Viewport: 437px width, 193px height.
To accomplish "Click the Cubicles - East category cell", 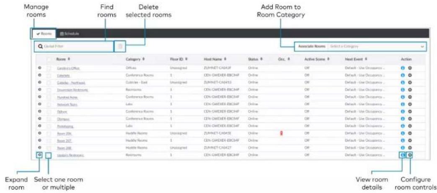I will (136, 83).
